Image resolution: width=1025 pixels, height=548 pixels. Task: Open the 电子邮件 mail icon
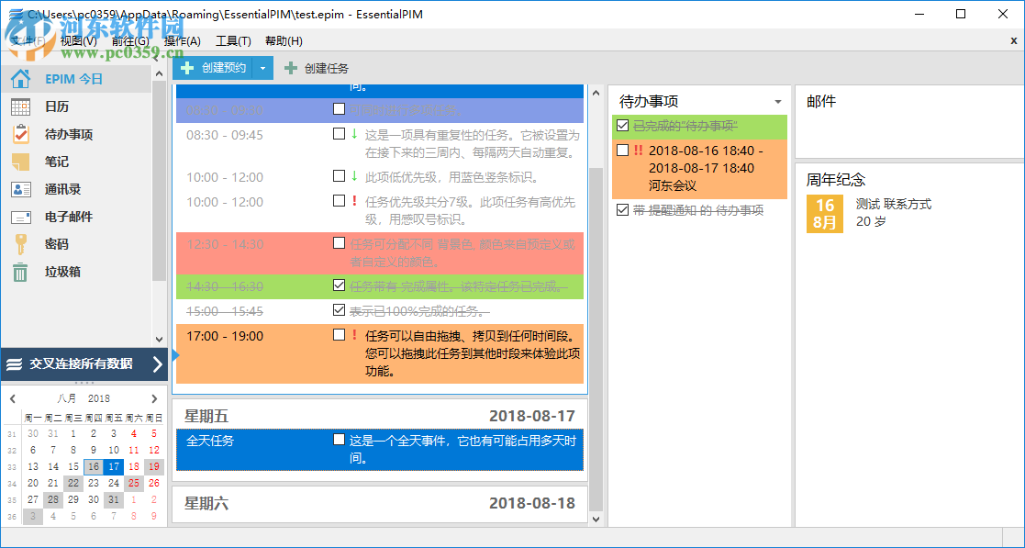[19, 217]
